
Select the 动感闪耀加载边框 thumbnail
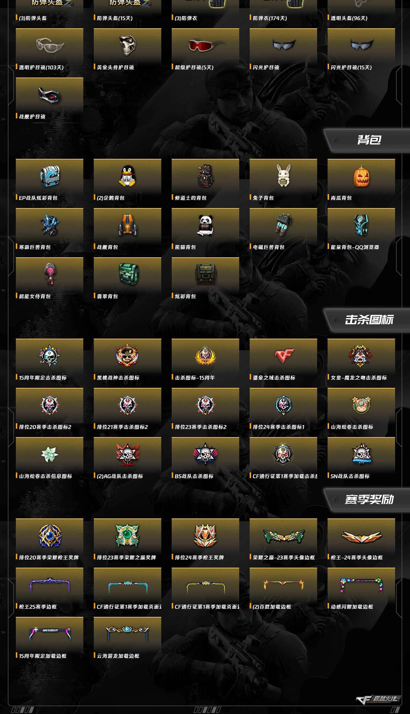pos(361,585)
